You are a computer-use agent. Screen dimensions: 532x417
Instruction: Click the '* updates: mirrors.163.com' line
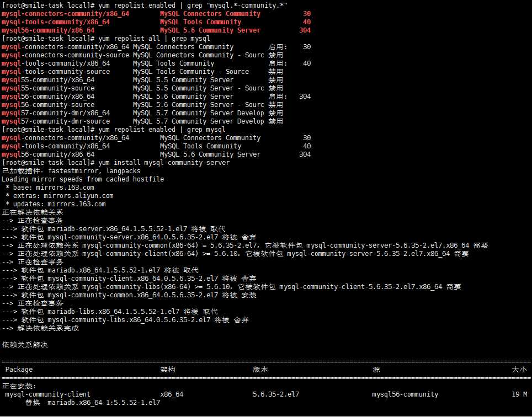(x=56, y=204)
